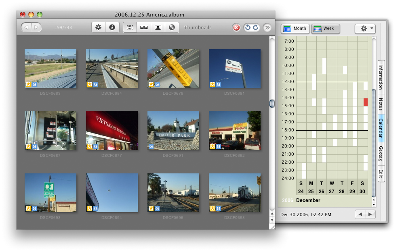Open thumbnail DSCF0679
The image size is (404, 250).
pyautogui.click(x=173, y=69)
